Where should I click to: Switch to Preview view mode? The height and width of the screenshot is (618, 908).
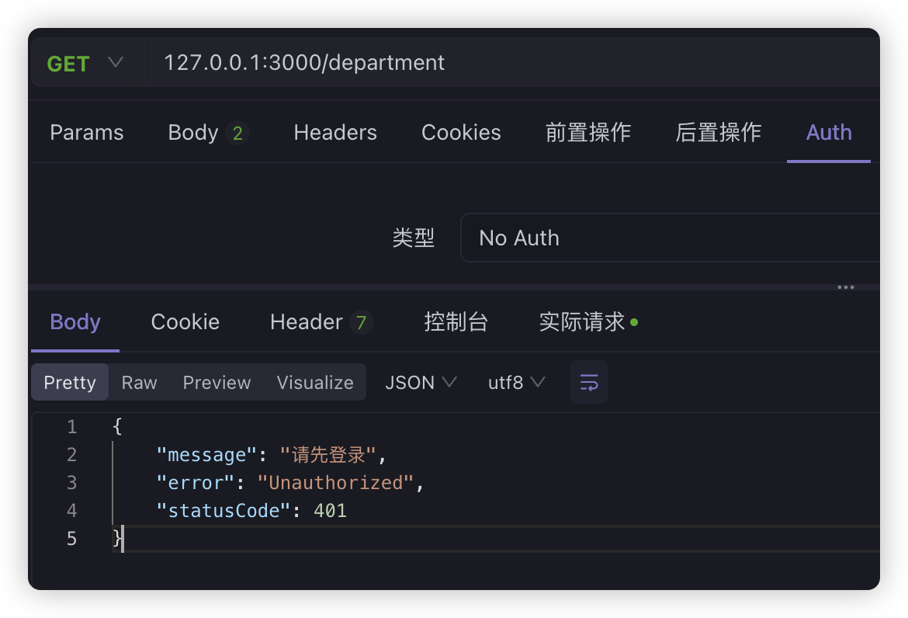pyautogui.click(x=217, y=383)
